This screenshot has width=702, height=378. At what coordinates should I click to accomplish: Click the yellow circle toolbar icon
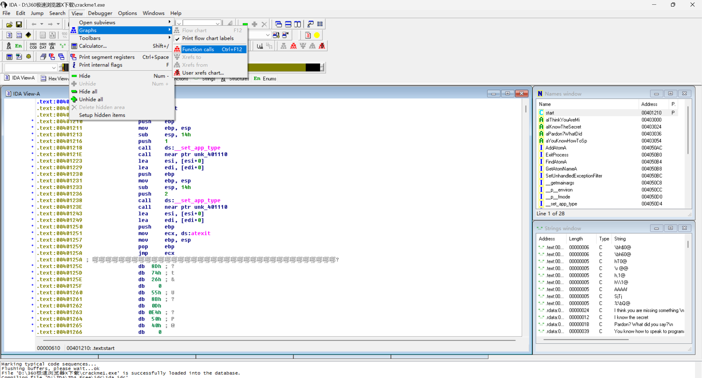point(317,35)
